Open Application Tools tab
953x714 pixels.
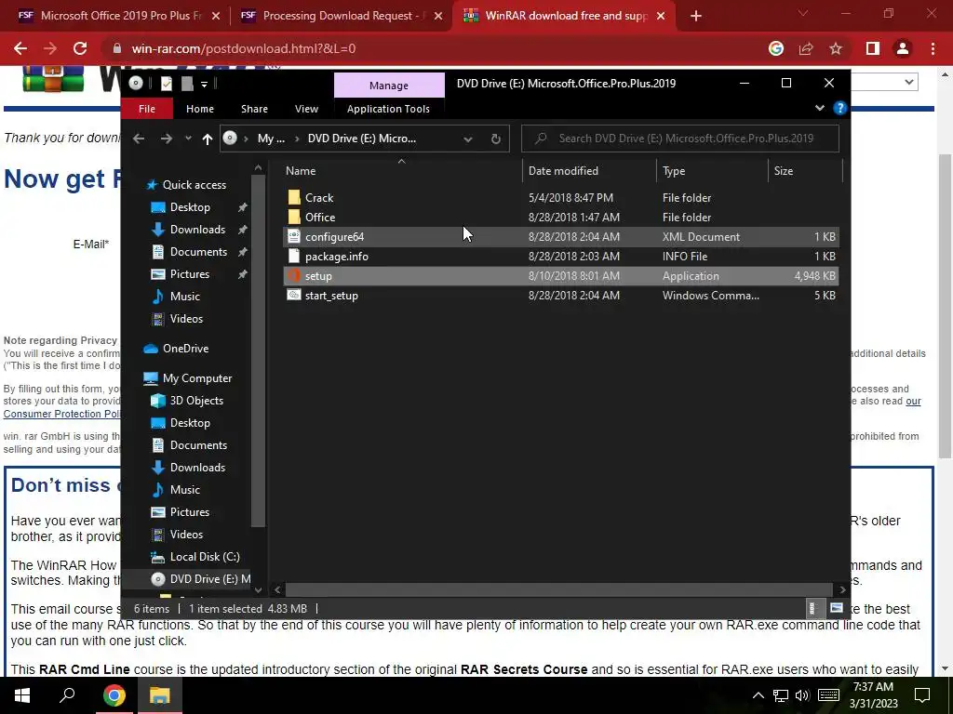[388, 109]
